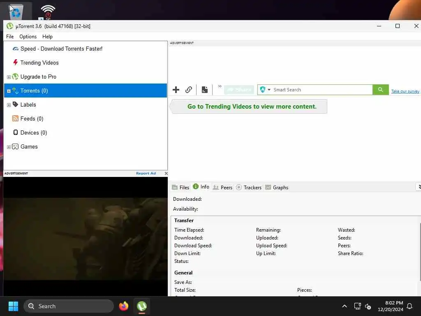The image size is (421, 316).
Task: Click the Info pane vertical scrollbar
Action: pyautogui.click(x=420, y=252)
